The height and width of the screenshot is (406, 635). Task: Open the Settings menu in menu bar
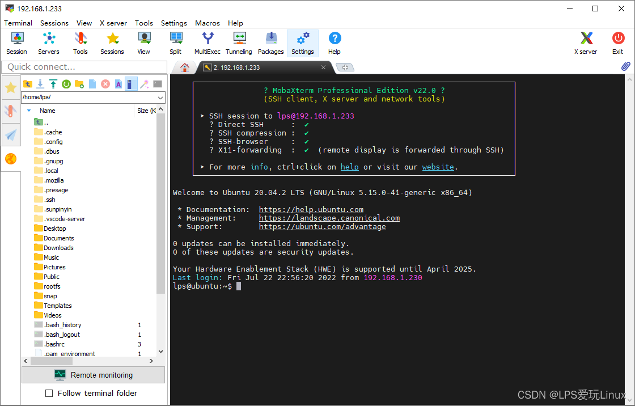(173, 23)
